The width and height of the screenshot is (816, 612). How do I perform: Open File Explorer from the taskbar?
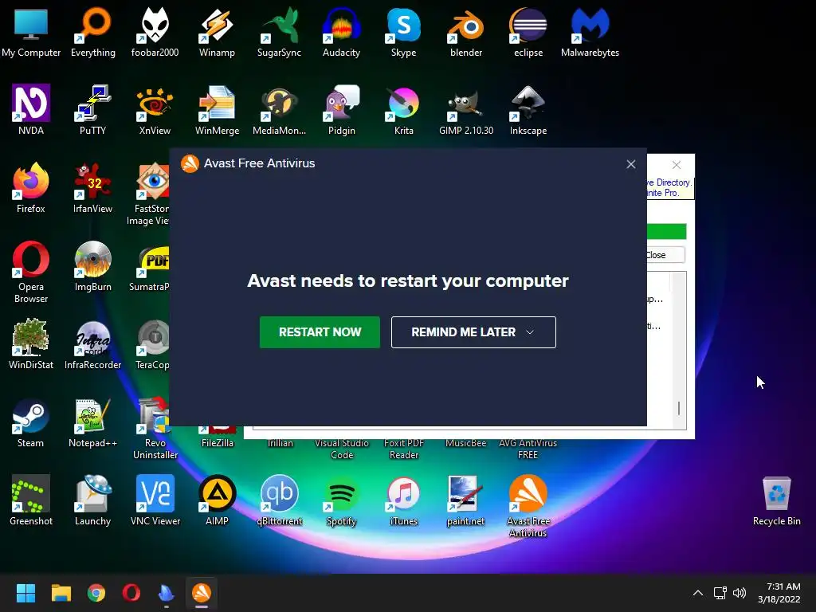click(61, 593)
